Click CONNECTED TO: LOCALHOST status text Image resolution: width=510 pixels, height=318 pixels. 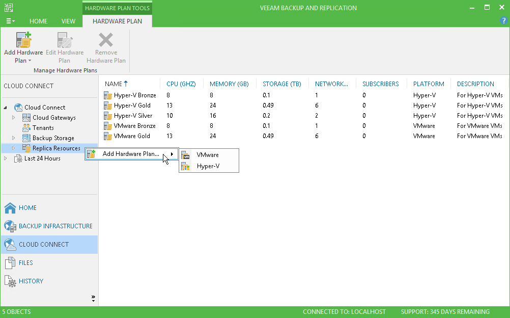click(344, 312)
